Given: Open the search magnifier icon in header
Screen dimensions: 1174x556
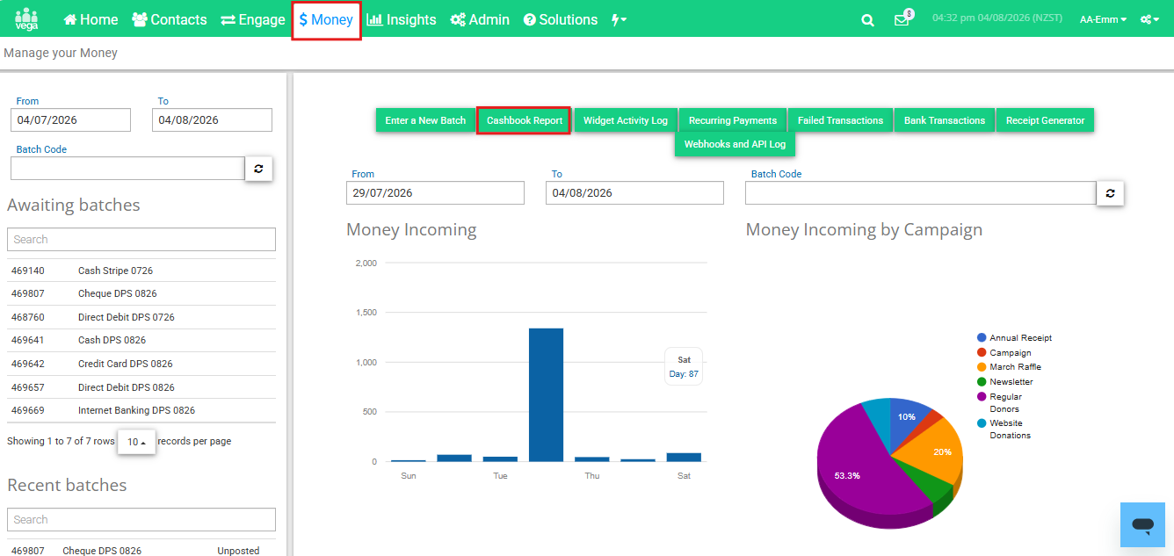Looking at the screenshot, I should 867,20.
